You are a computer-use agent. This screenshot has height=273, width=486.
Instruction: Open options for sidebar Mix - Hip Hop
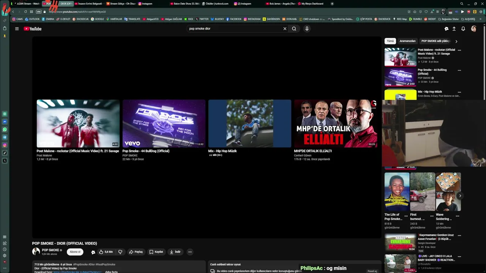pyautogui.click(x=459, y=92)
